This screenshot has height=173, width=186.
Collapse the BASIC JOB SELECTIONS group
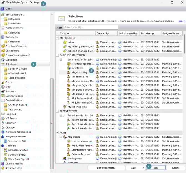coord(57,55)
